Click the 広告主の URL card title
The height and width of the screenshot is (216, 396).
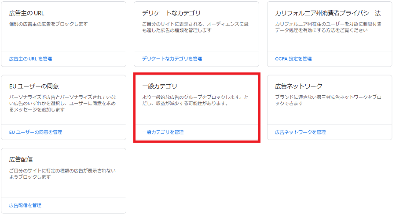(27, 13)
